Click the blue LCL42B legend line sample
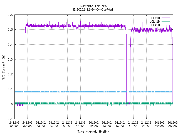 [165, 25]
